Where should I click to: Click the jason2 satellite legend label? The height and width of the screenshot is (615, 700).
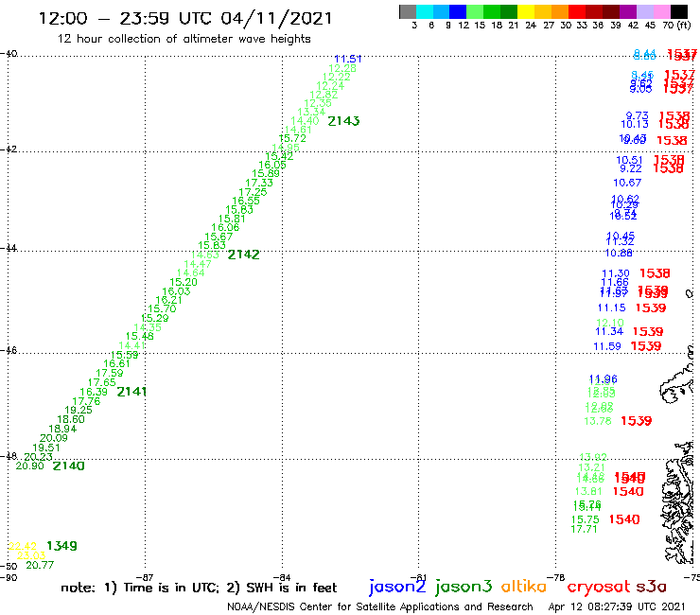tap(397, 587)
